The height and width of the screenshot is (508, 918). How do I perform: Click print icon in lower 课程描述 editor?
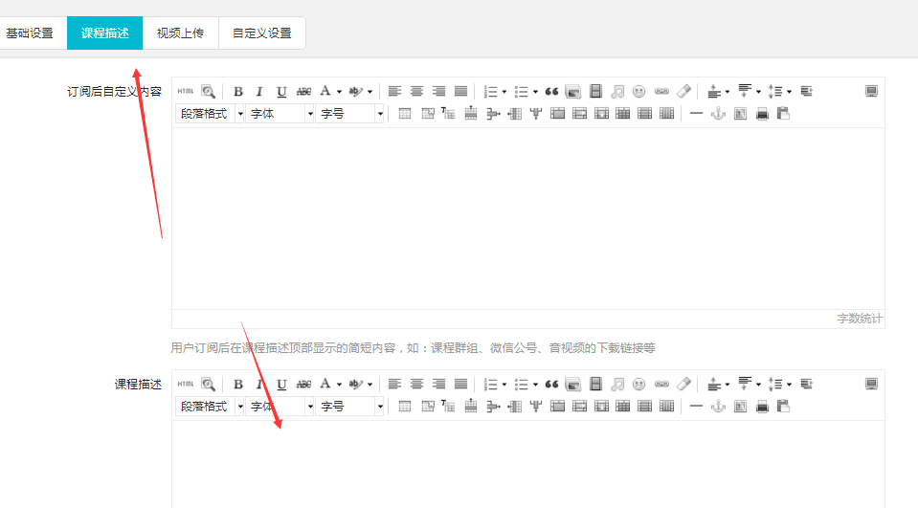tap(762, 407)
